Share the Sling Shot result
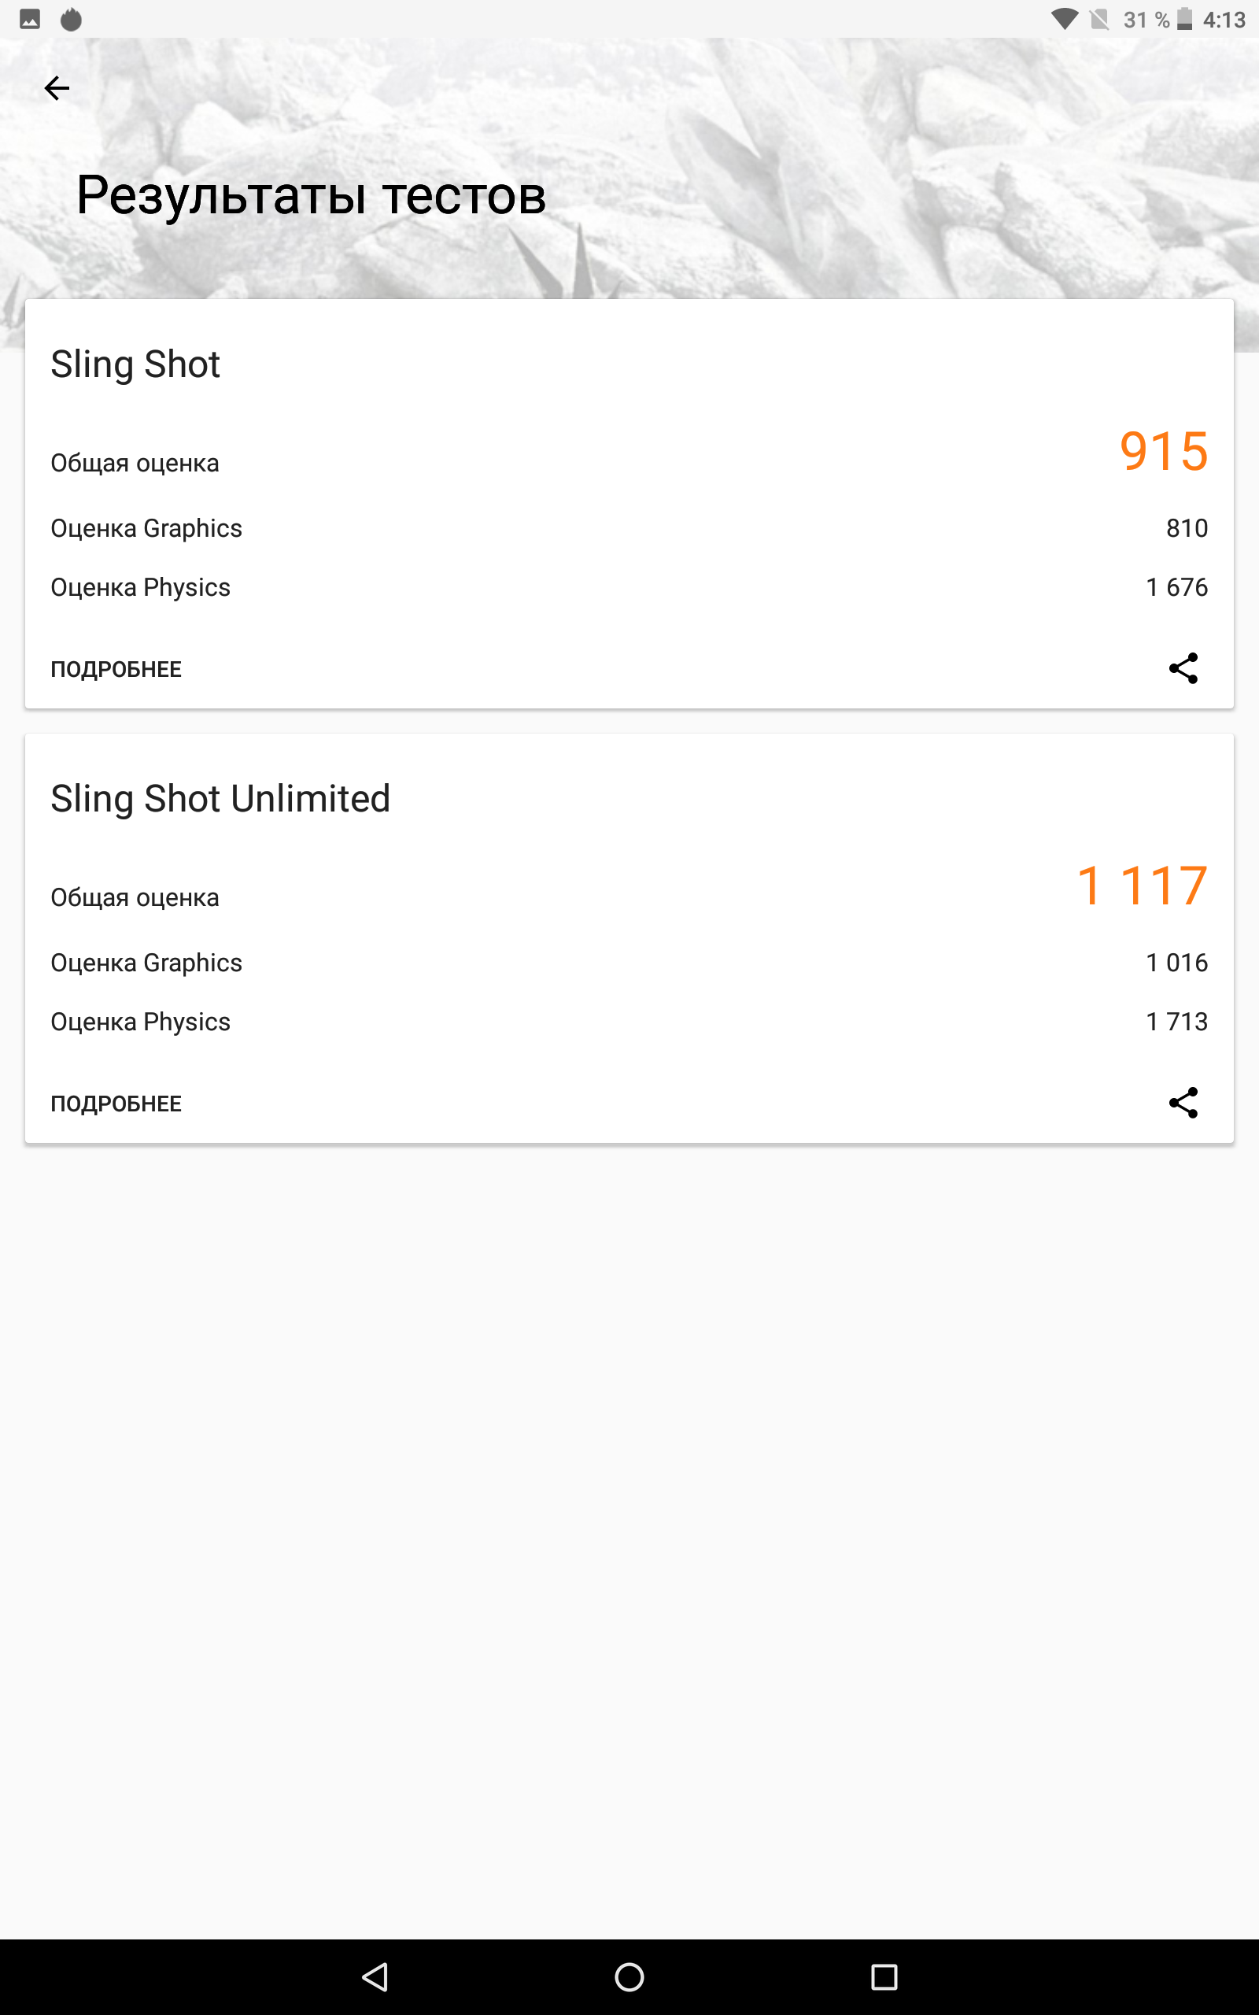Image resolution: width=1259 pixels, height=2015 pixels. pyautogui.click(x=1183, y=667)
